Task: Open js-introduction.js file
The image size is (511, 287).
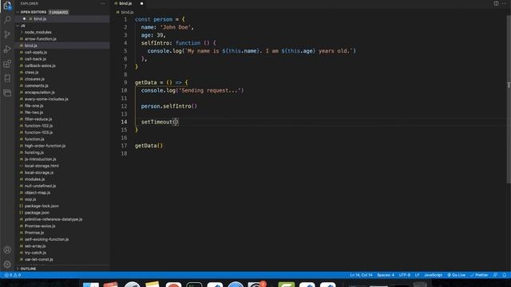Action: (x=41, y=159)
